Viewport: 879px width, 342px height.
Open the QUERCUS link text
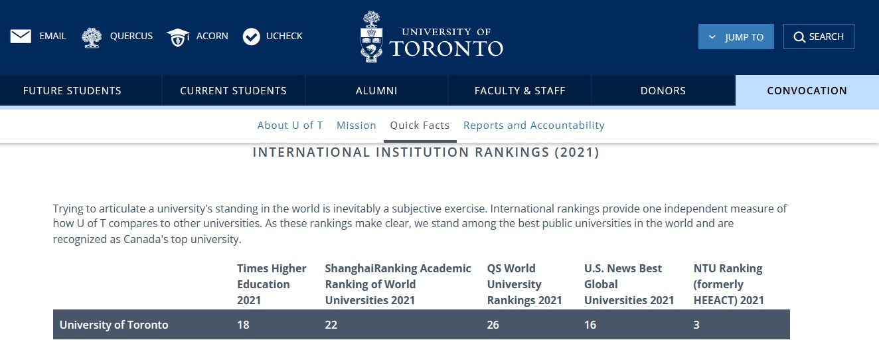[131, 37]
